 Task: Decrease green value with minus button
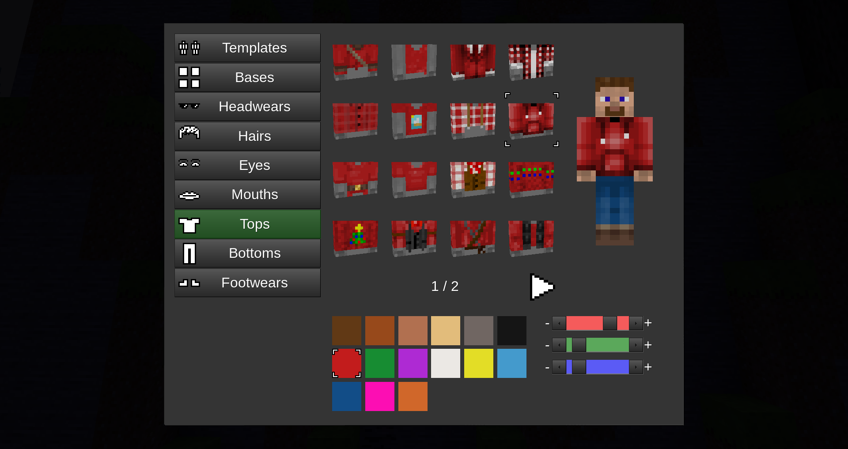coord(547,345)
